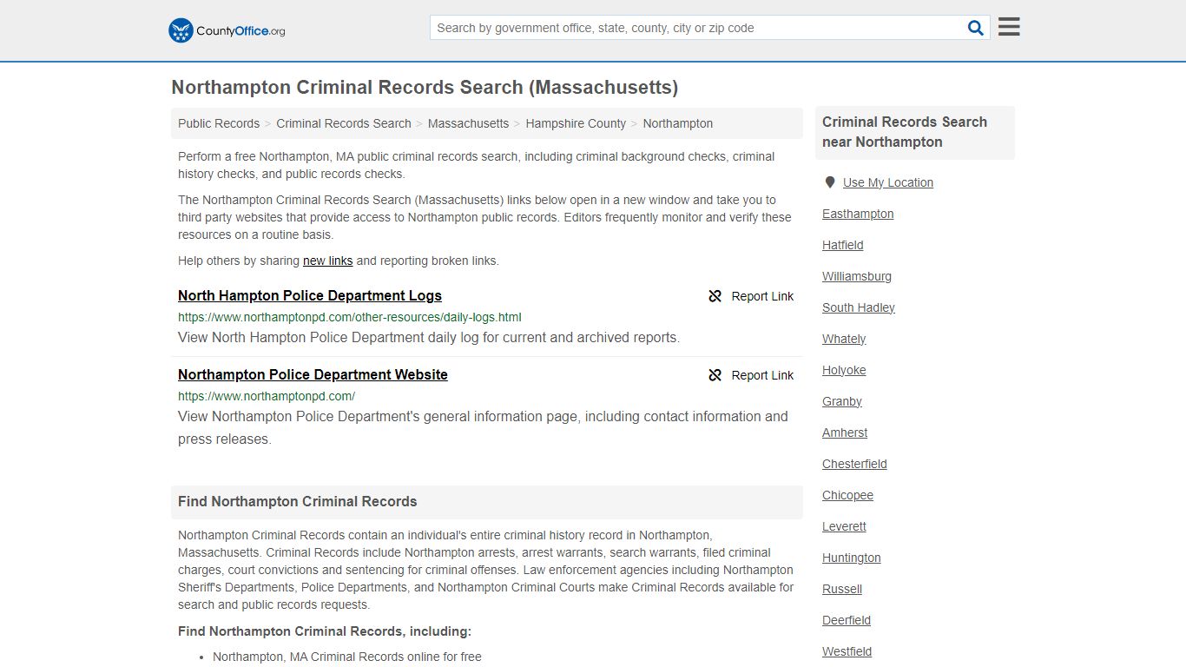Click Use My Location

click(x=888, y=182)
